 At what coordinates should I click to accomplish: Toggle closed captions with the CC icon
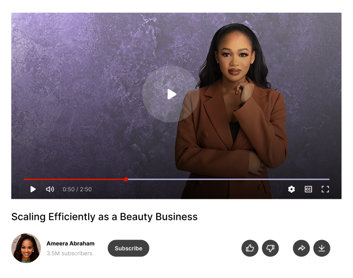[x=308, y=189]
